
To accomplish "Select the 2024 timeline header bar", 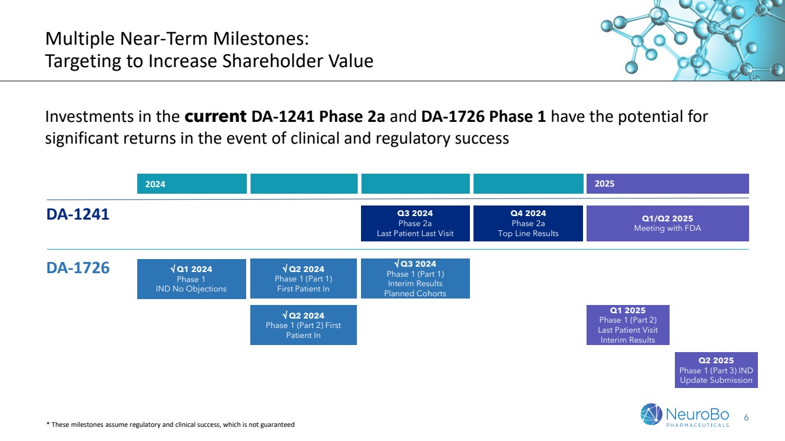I will coord(191,184).
